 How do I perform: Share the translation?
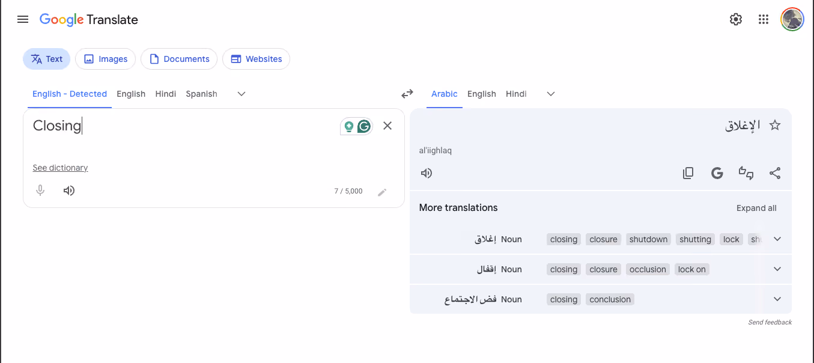pyautogui.click(x=775, y=173)
